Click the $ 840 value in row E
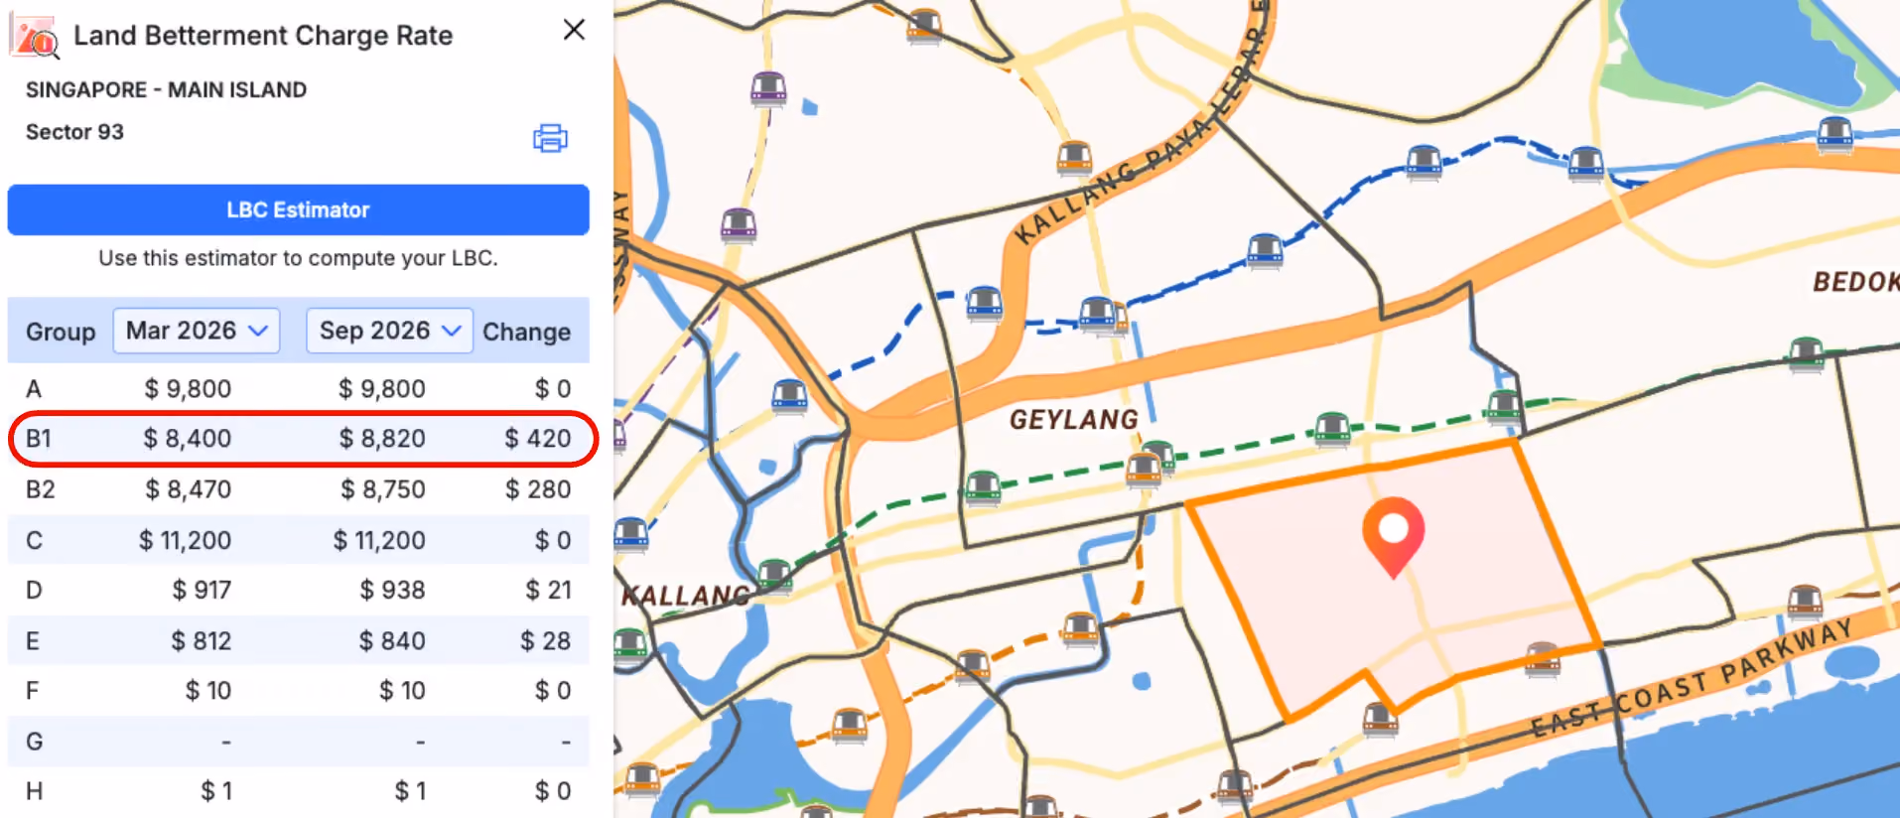The height and width of the screenshot is (818, 1900). (392, 640)
